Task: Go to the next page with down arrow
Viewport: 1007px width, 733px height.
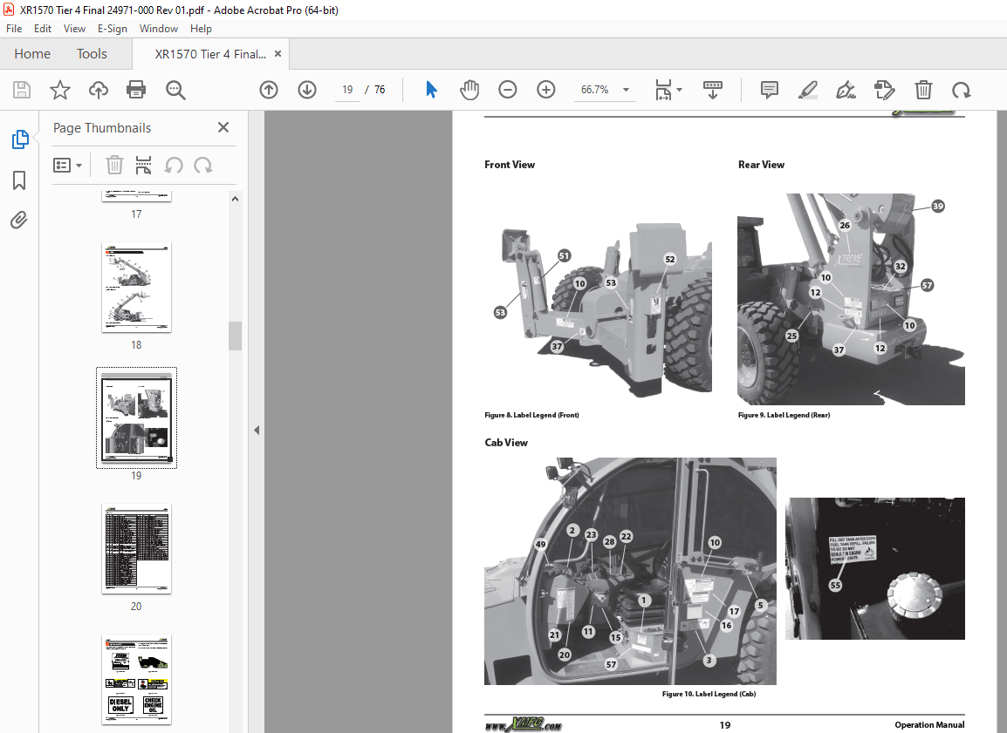Action: (307, 89)
